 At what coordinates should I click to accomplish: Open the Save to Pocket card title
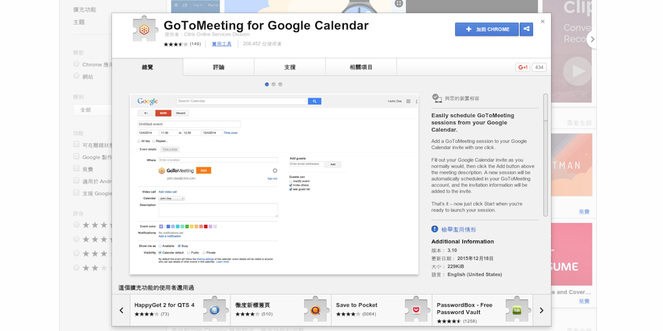click(357, 305)
